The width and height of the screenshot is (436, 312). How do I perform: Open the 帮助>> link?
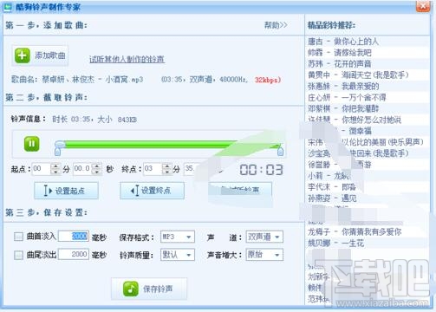click(x=276, y=25)
